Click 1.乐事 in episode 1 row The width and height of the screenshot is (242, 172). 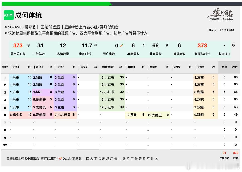(14, 77)
